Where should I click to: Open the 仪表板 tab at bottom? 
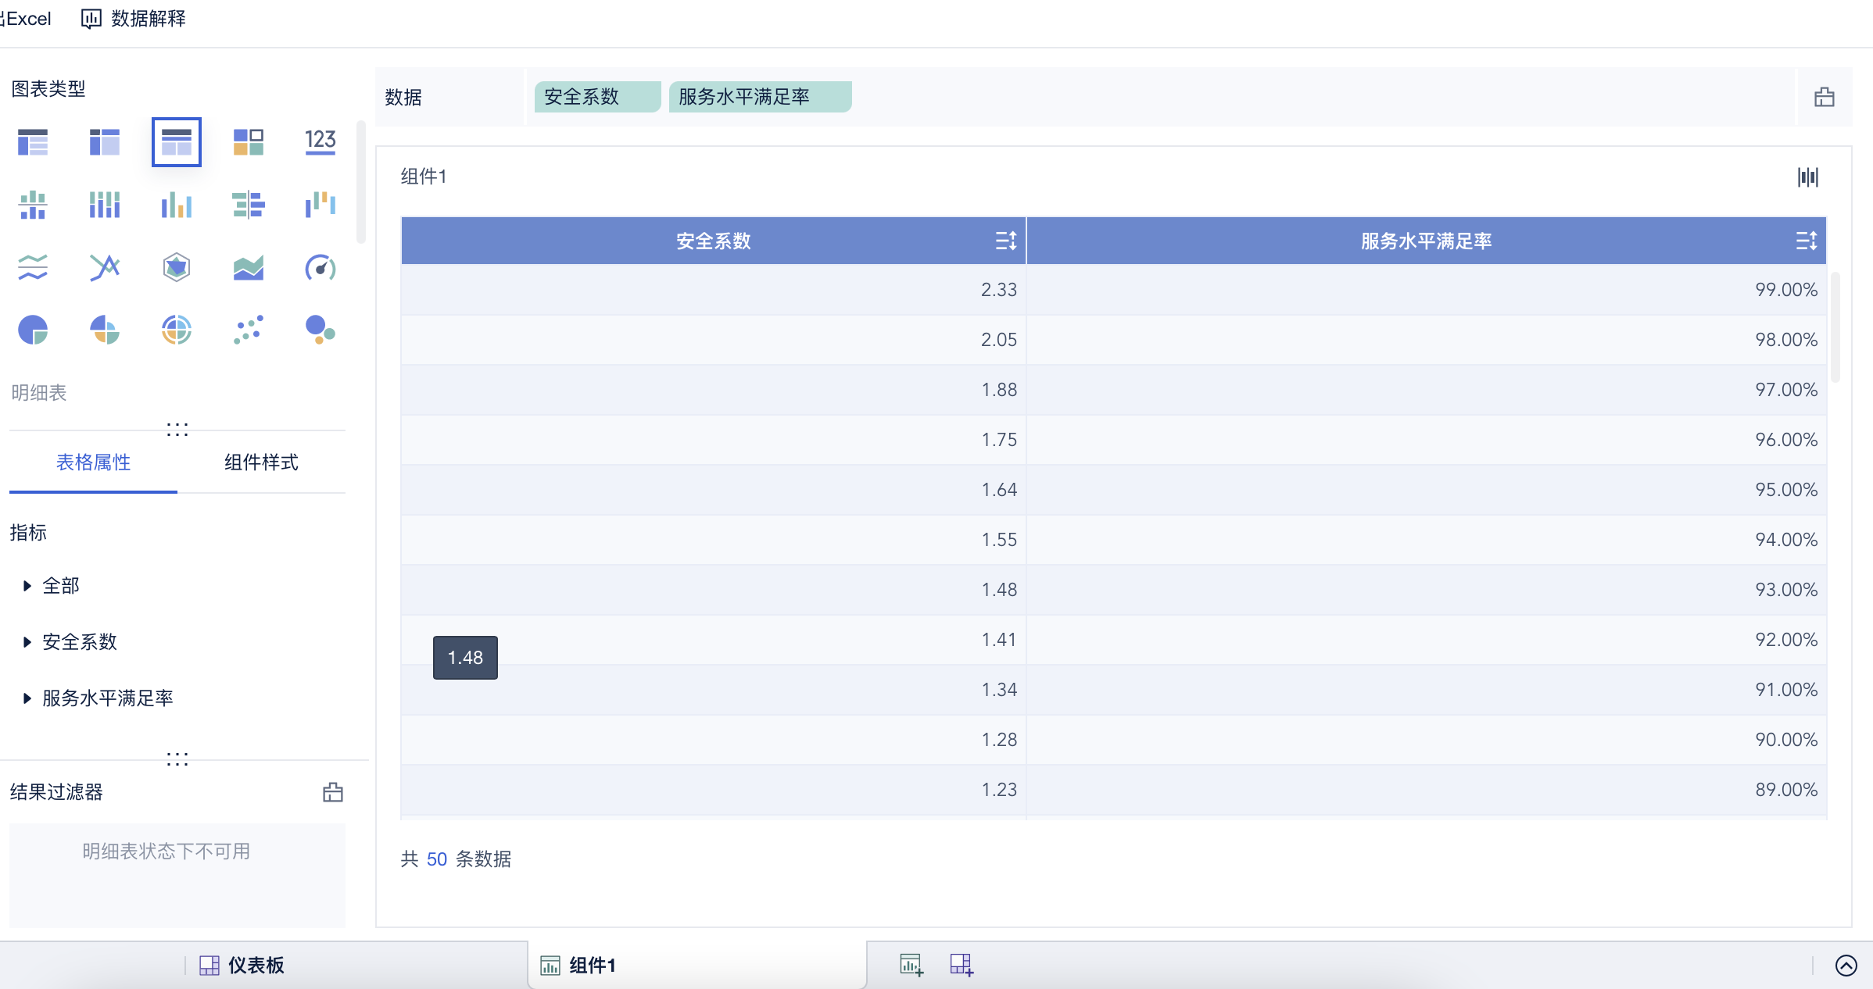tap(242, 966)
